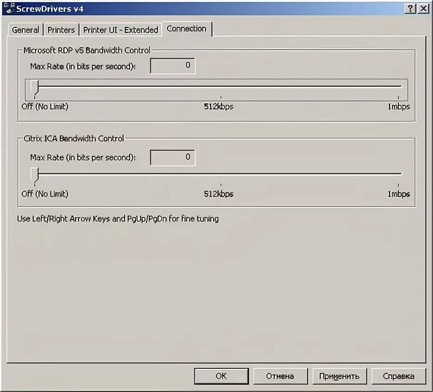Screen dimensions: 433x392
Task: Click the Citrix ICA slider's 512kbps label
Action: point(218,194)
